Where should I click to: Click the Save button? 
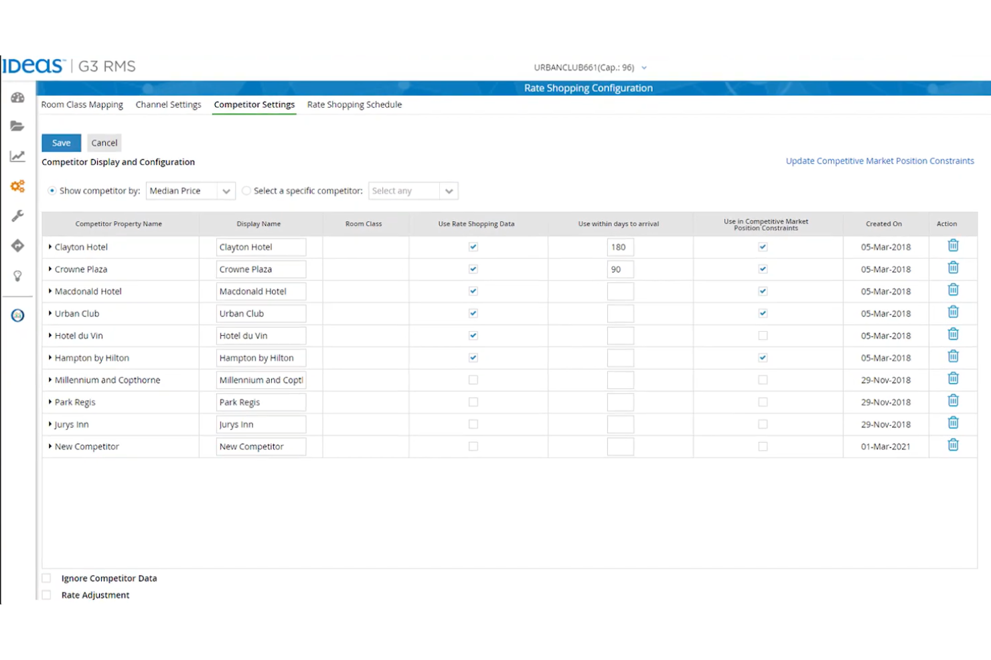click(61, 142)
